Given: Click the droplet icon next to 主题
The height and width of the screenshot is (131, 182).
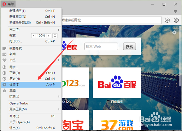Looking at the screenshot, I should pos(5,91).
